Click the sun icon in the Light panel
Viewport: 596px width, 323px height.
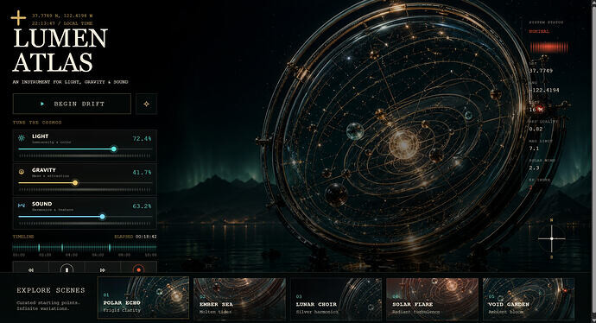(22, 138)
